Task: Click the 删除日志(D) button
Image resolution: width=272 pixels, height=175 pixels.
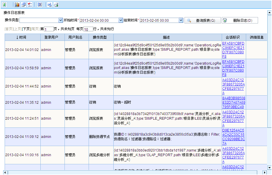Action: [x=240, y=20]
